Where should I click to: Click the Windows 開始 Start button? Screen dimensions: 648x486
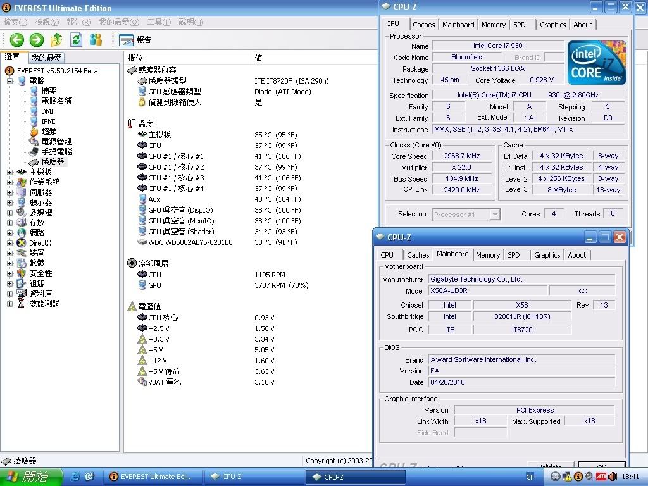pyautogui.click(x=32, y=477)
